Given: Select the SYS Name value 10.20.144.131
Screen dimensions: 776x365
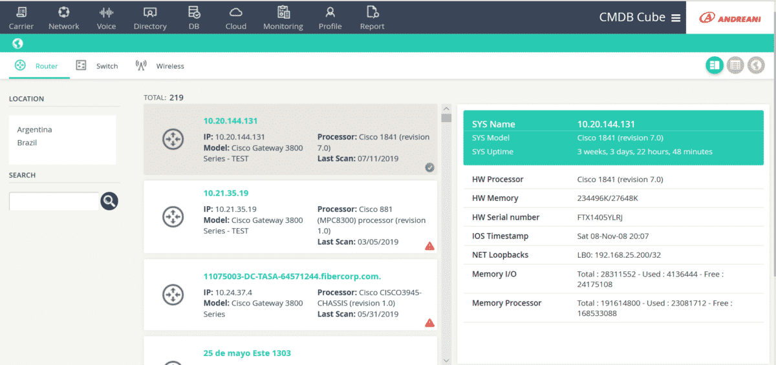Looking at the screenshot, I should [606, 125].
